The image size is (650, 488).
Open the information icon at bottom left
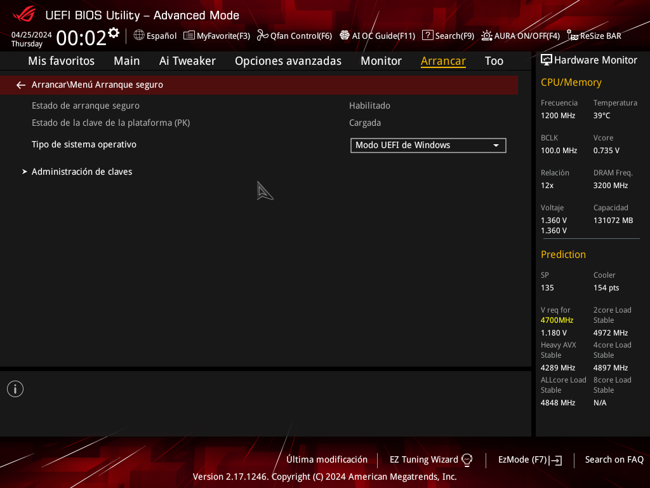(x=15, y=388)
